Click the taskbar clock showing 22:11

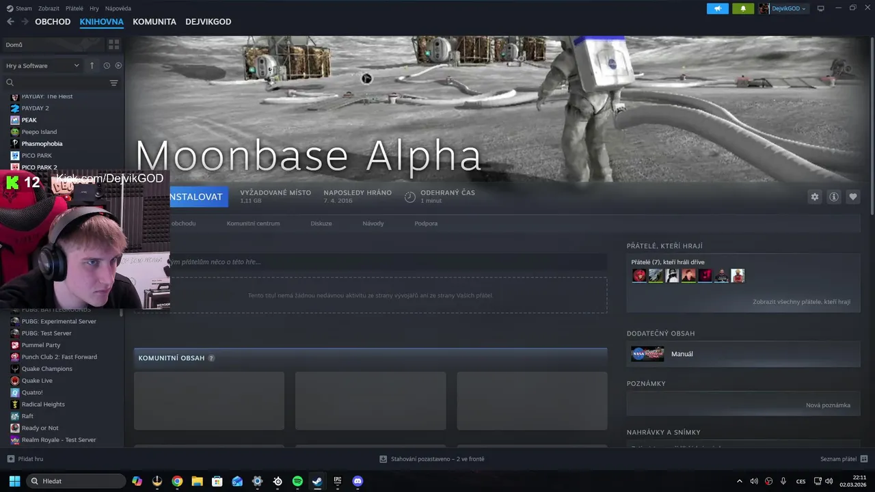tap(854, 481)
